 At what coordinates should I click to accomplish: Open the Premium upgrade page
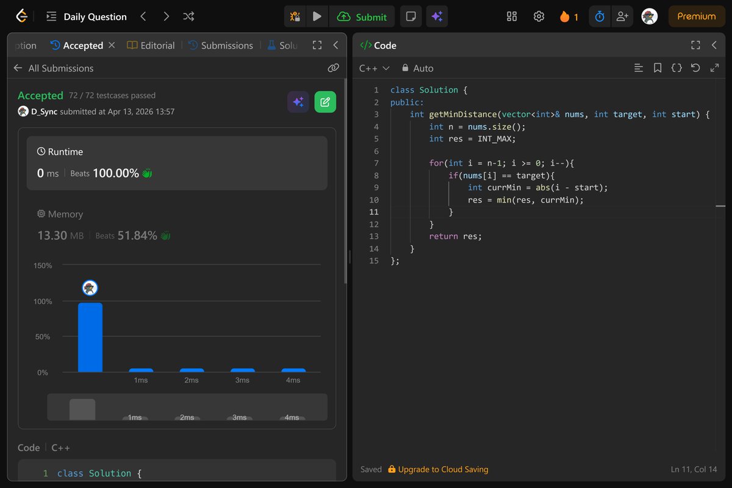click(x=696, y=16)
